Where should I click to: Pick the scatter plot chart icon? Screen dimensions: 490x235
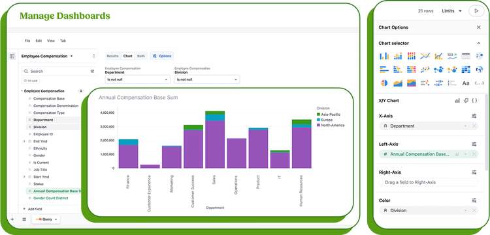click(425, 70)
